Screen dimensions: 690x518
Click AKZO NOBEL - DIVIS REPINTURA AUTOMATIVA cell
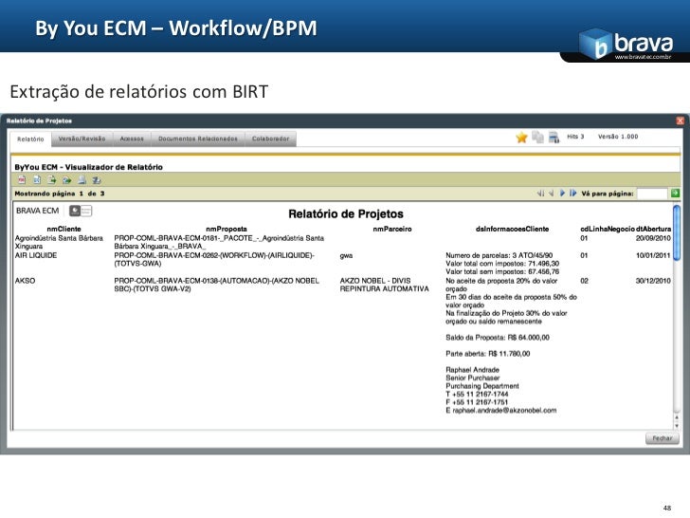point(384,285)
